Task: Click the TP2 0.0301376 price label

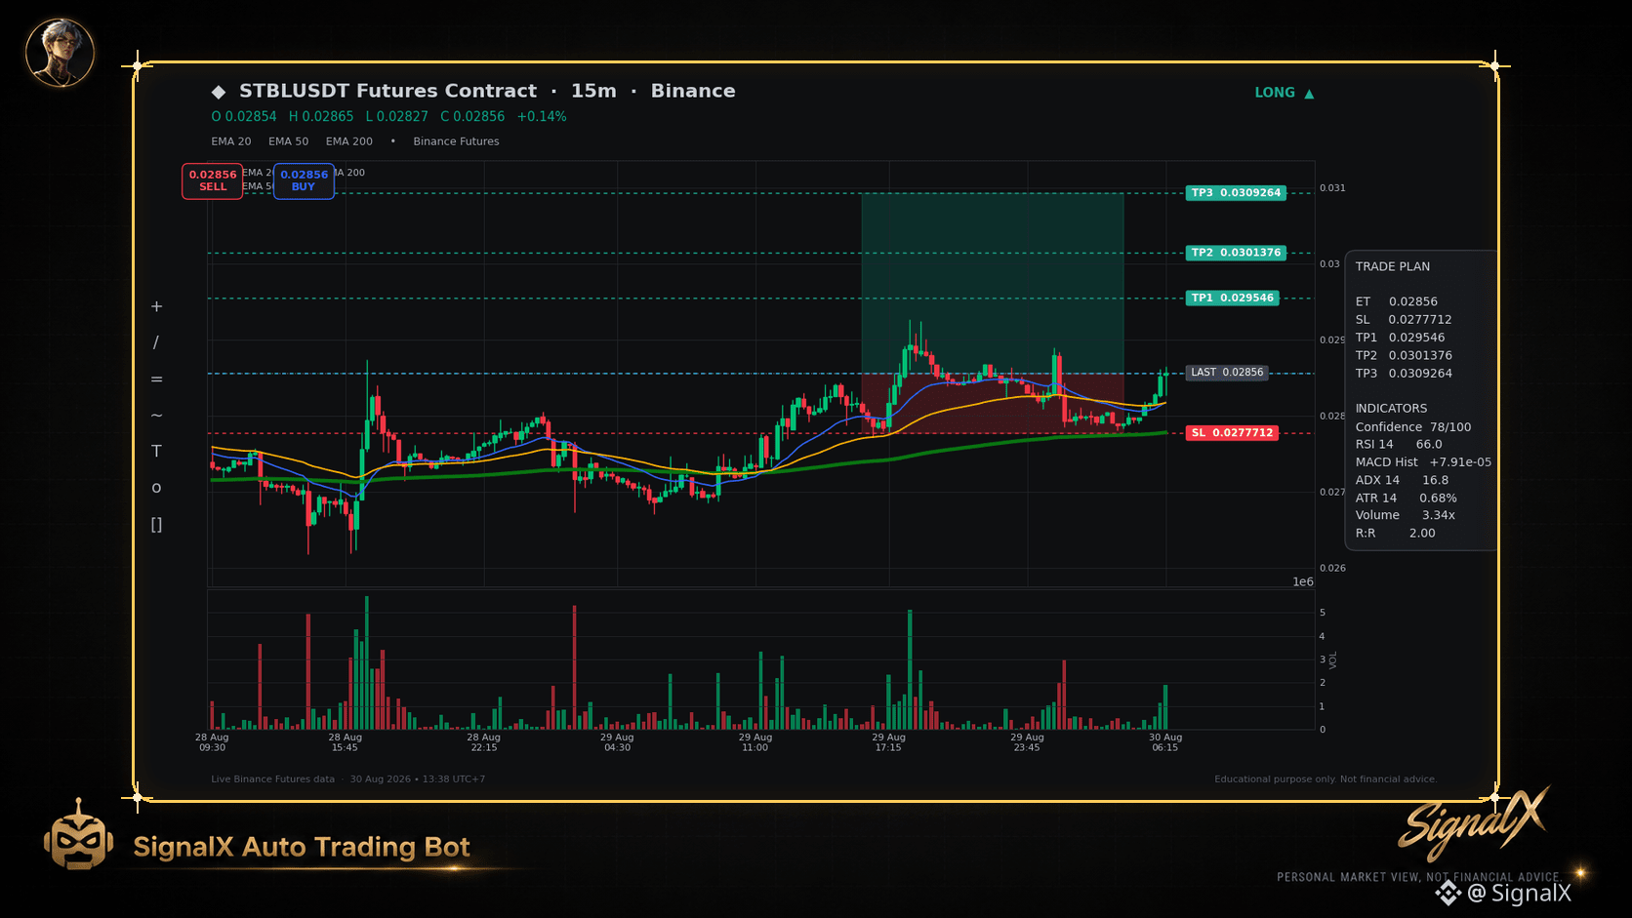Action: pos(1236,253)
